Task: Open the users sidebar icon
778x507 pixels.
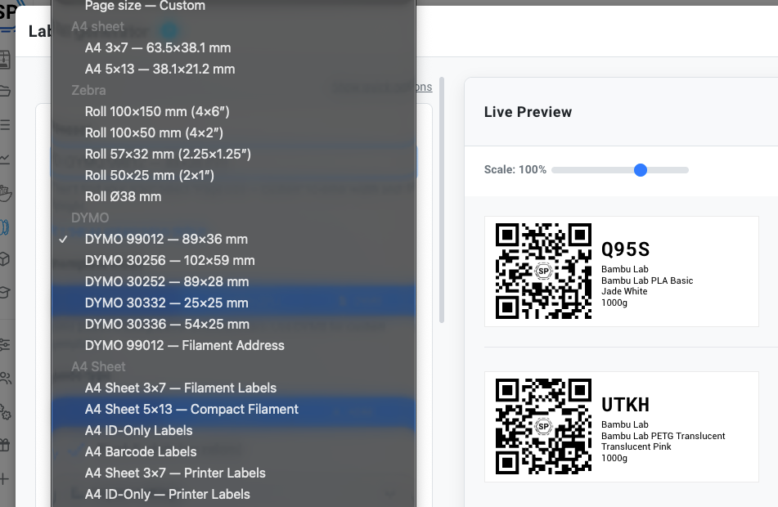Action: (x=5, y=379)
